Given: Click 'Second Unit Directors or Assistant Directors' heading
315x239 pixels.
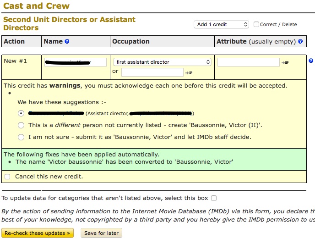Looking at the screenshot, I should click(69, 23).
